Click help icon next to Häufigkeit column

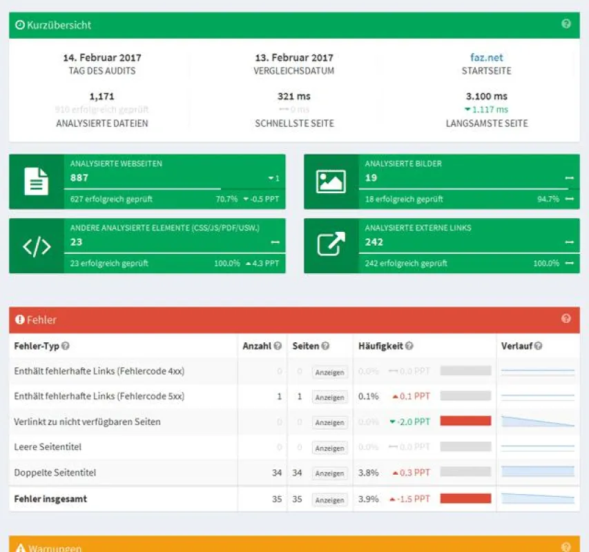pos(409,346)
